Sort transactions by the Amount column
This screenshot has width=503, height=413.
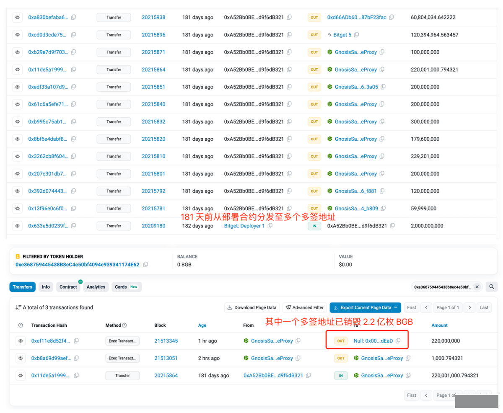[x=439, y=325]
